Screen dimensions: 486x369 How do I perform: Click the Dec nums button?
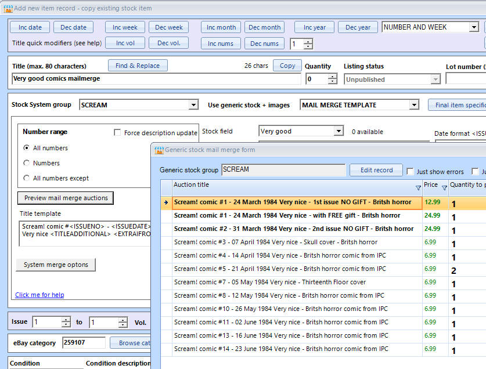tap(264, 44)
